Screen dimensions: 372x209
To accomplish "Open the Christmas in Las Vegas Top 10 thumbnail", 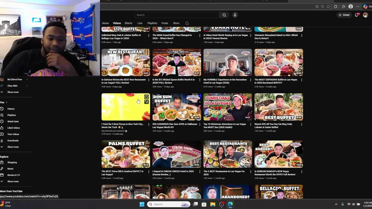I will 228,107.
